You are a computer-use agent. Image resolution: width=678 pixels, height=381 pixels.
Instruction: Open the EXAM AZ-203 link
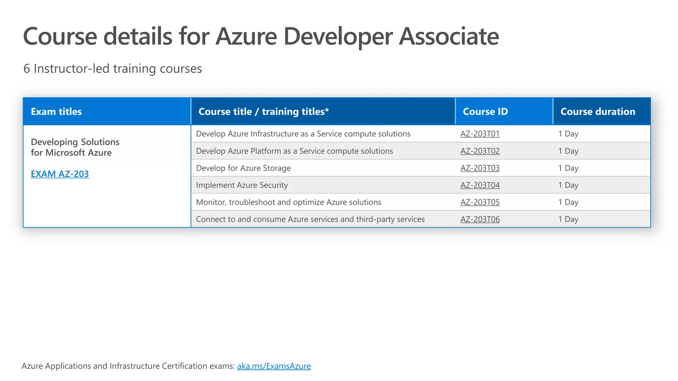coord(60,174)
